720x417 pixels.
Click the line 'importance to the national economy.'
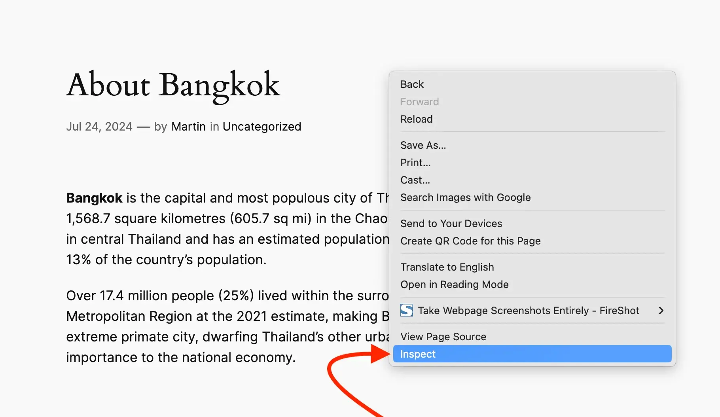point(181,358)
